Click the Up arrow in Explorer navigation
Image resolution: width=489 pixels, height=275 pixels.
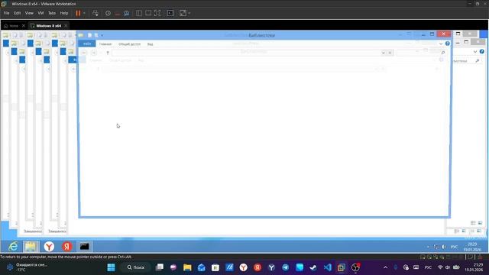[108, 53]
